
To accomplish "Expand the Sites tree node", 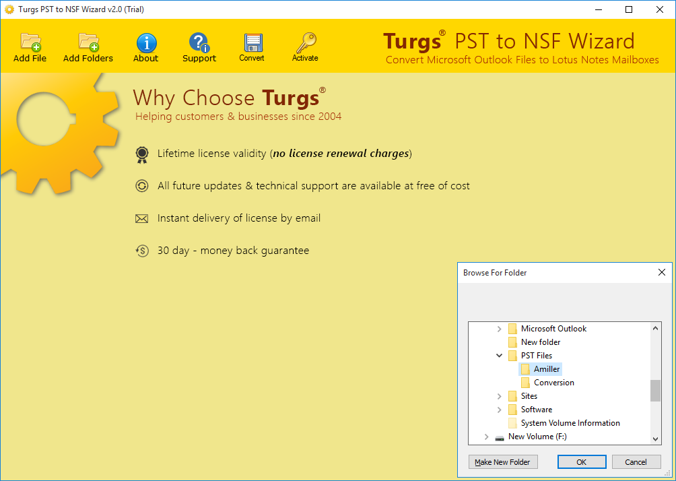I will click(x=499, y=396).
